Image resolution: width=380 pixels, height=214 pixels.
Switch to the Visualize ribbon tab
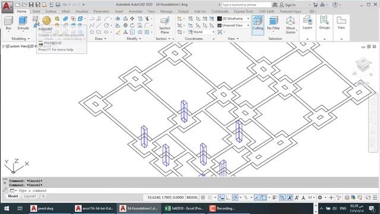tap(82, 11)
